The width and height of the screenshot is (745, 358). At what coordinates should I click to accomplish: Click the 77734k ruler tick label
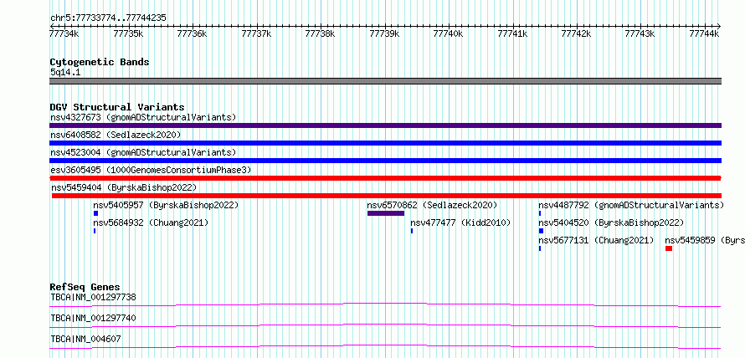point(64,33)
